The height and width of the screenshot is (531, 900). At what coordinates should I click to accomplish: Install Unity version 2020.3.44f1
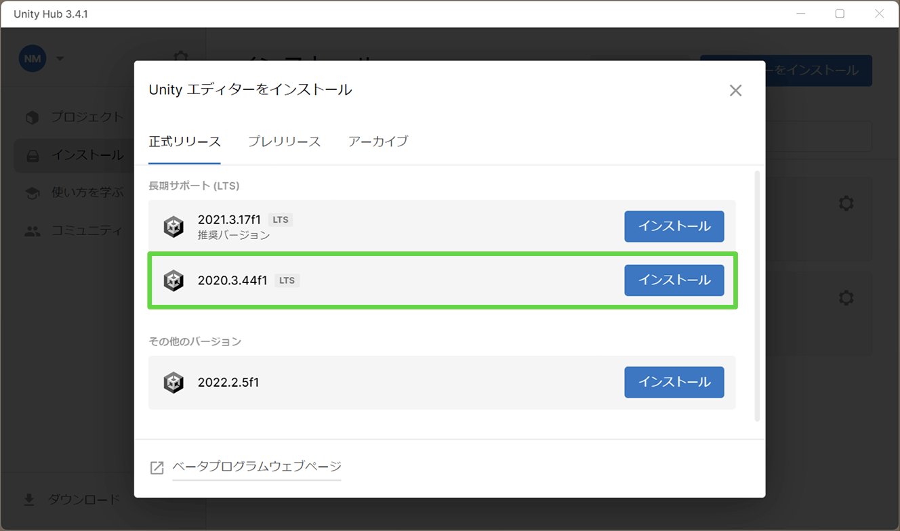coord(674,280)
